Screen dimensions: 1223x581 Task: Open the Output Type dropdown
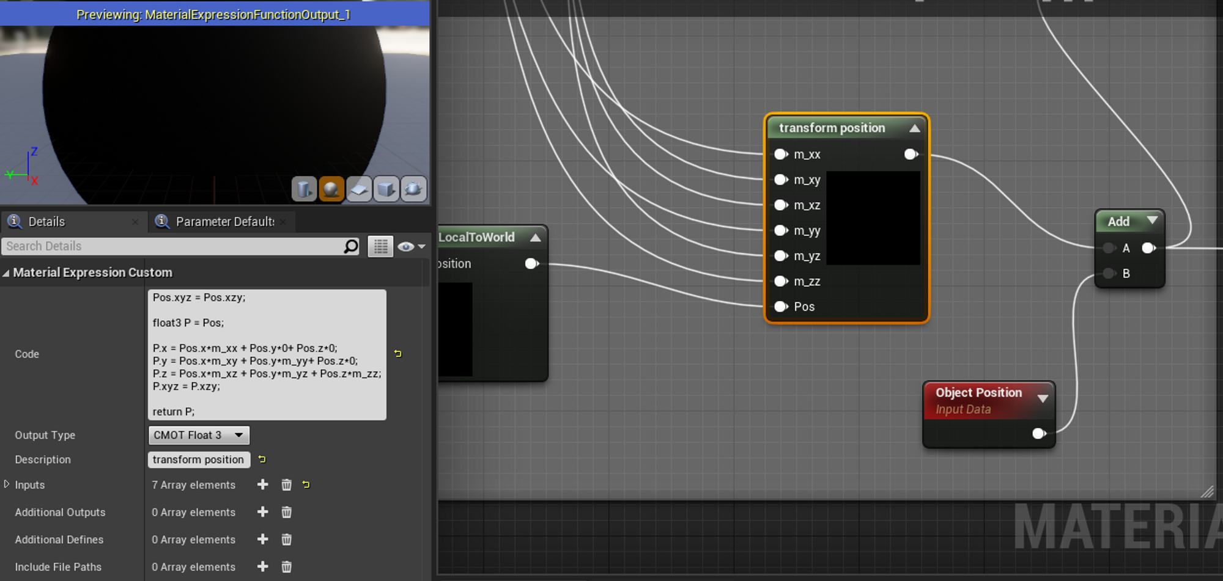coord(199,435)
